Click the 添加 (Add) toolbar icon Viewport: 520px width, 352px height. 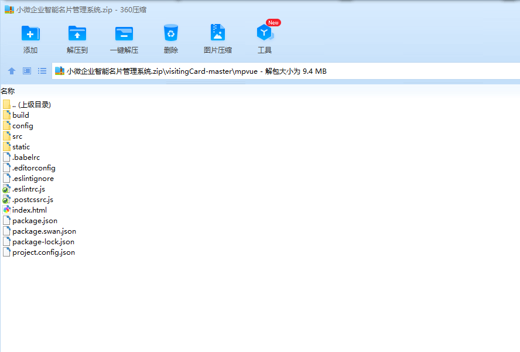point(30,33)
